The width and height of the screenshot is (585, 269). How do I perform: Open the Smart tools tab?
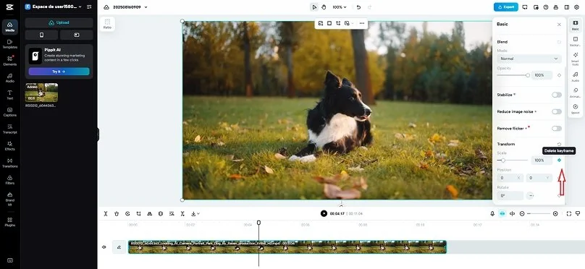click(x=575, y=59)
